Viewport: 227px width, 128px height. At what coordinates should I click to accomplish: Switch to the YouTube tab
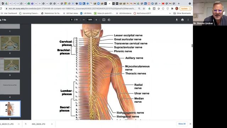163,4
